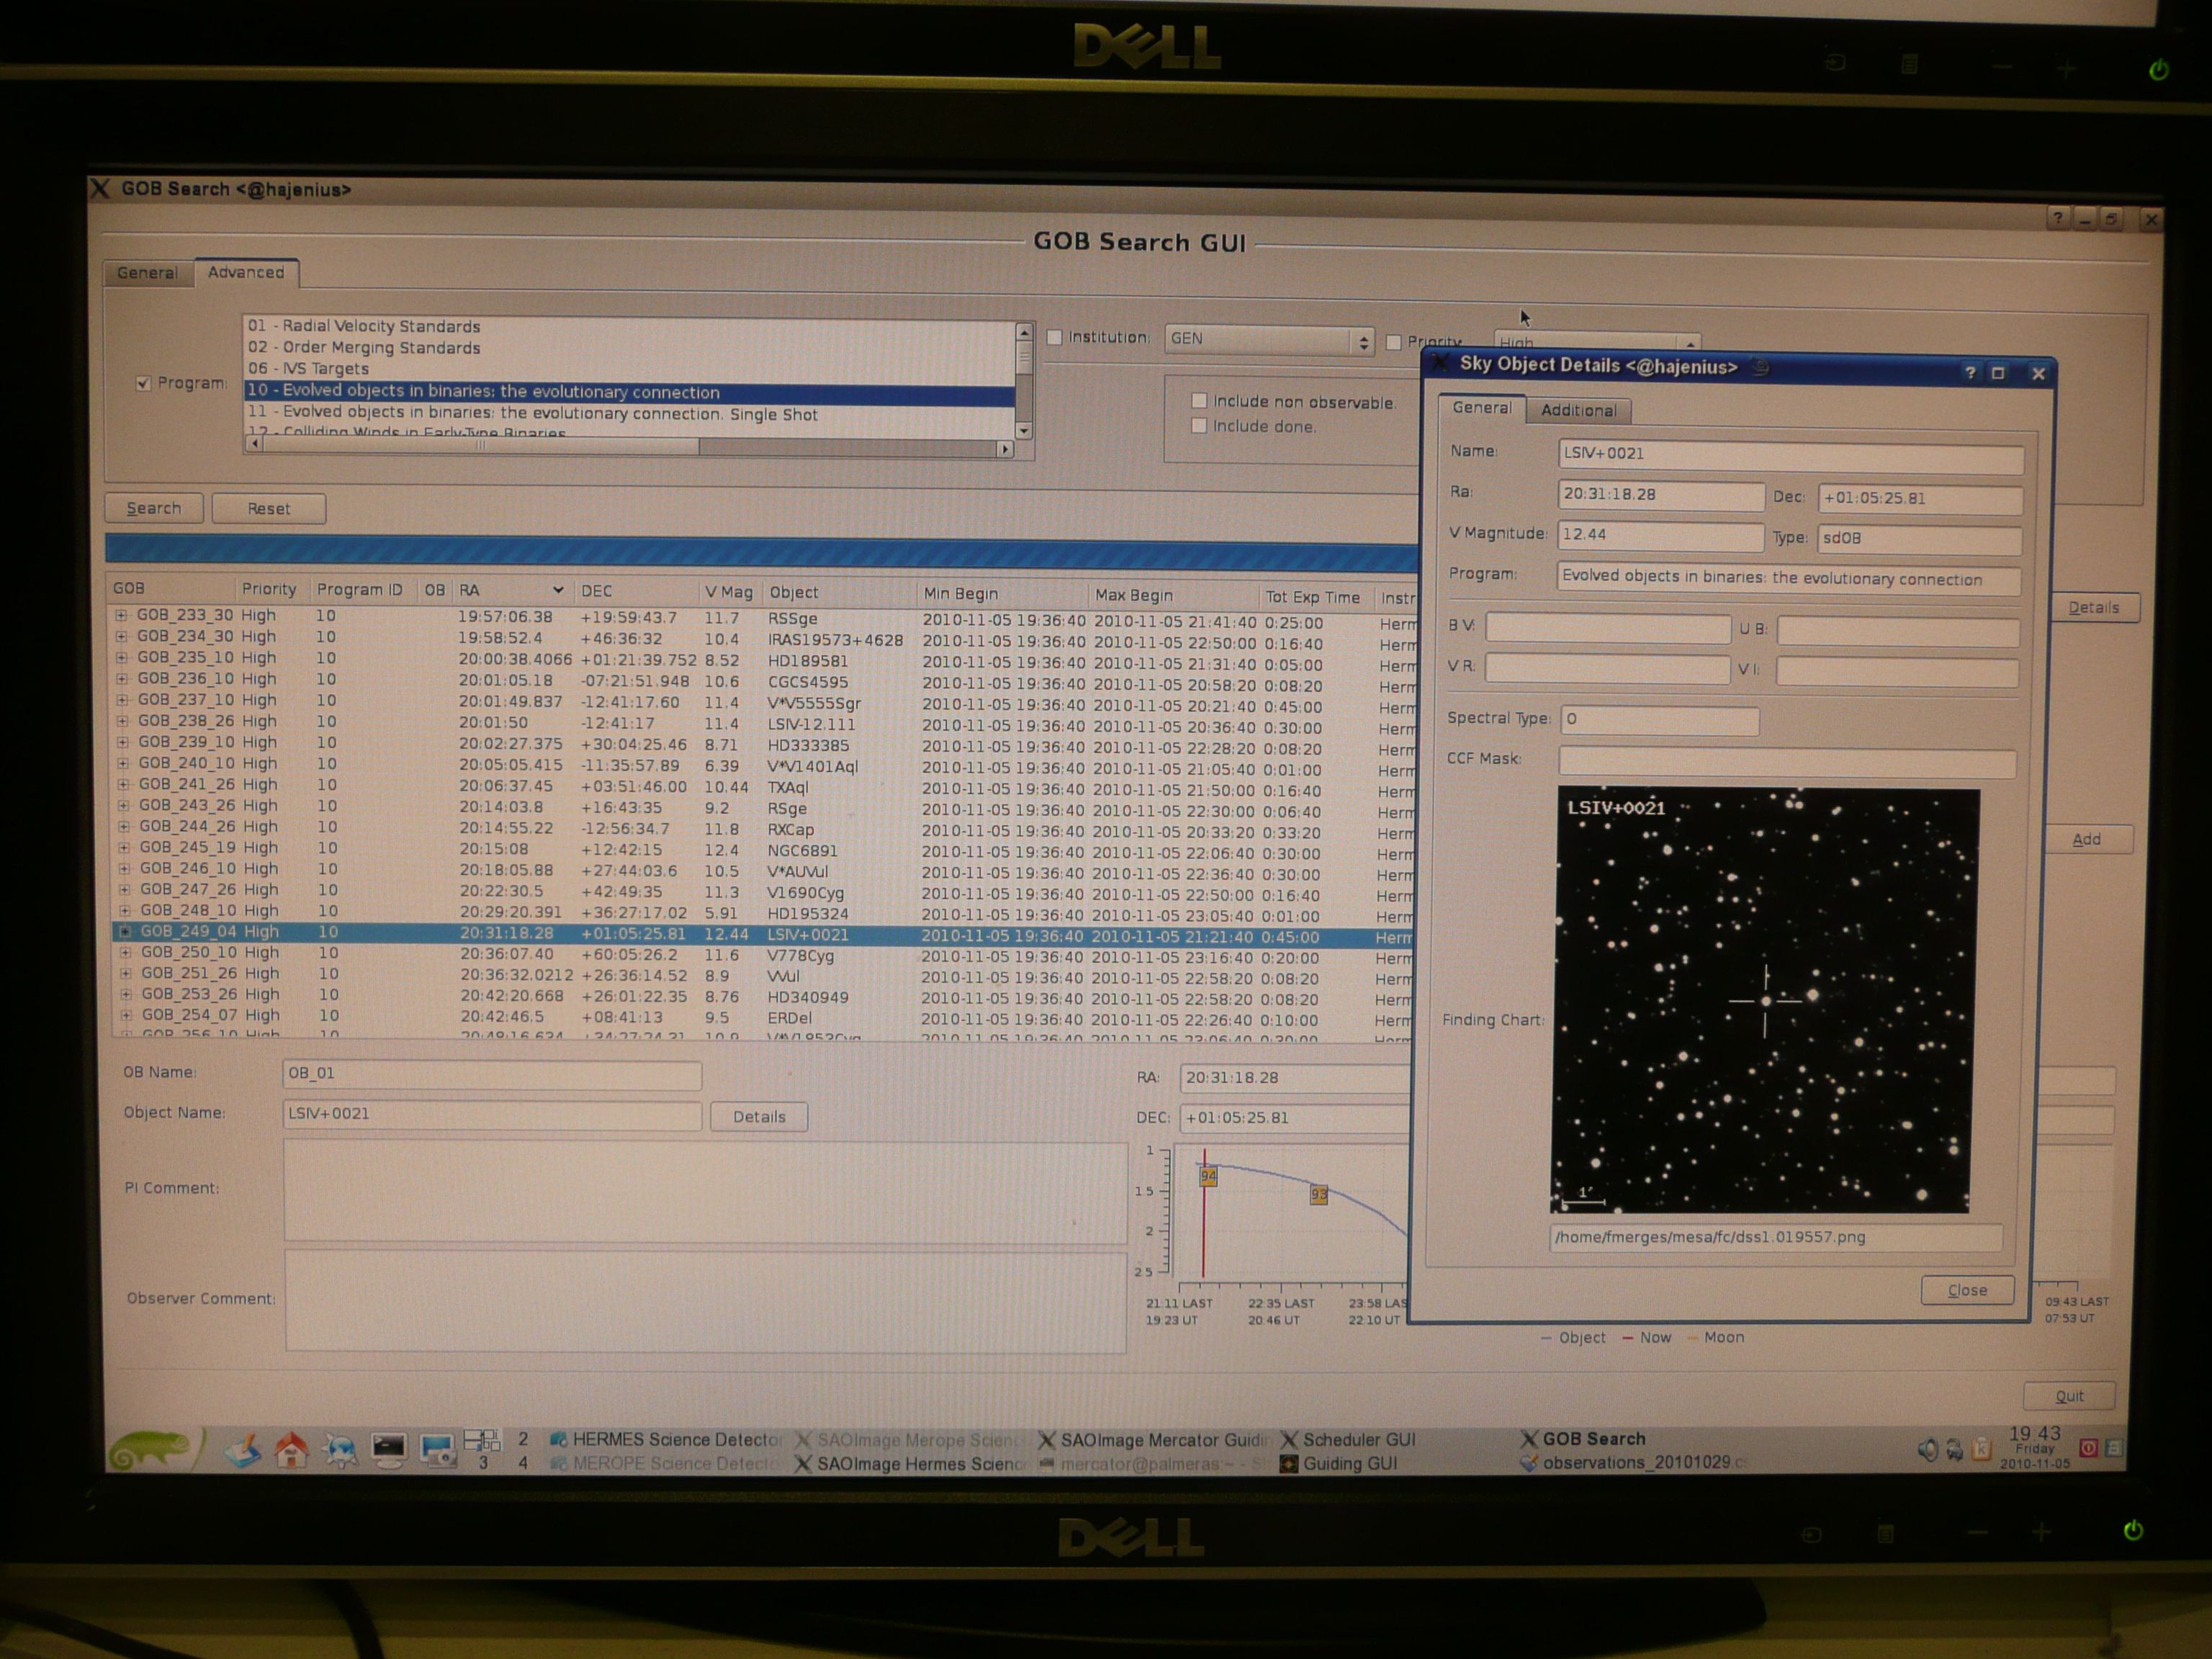Image resolution: width=2212 pixels, height=1659 pixels.
Task: Click the help question mark in Sky Object Details
Action: pos(1969,373)
